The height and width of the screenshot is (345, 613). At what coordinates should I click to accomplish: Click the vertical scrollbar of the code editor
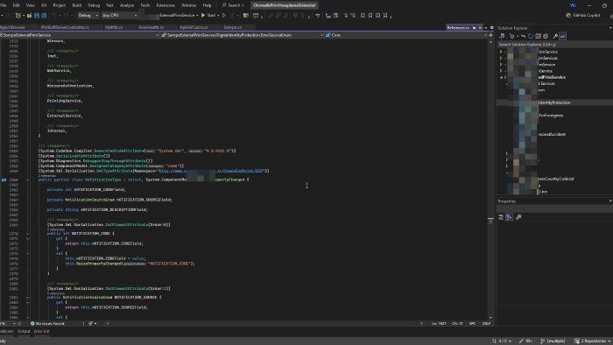490,180
